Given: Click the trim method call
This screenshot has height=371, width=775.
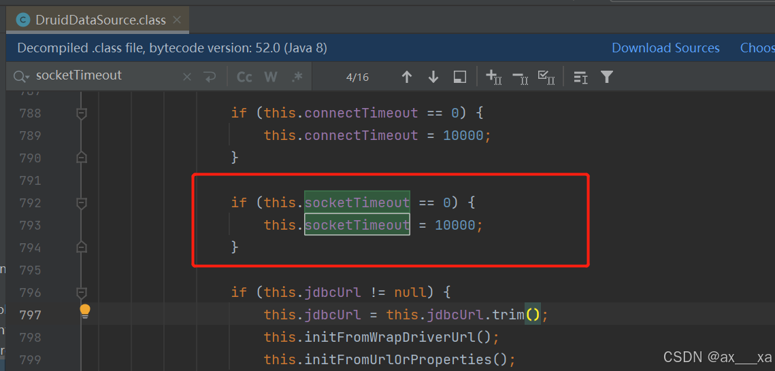Looking at the screenshot, I should (x=508, y=315).
